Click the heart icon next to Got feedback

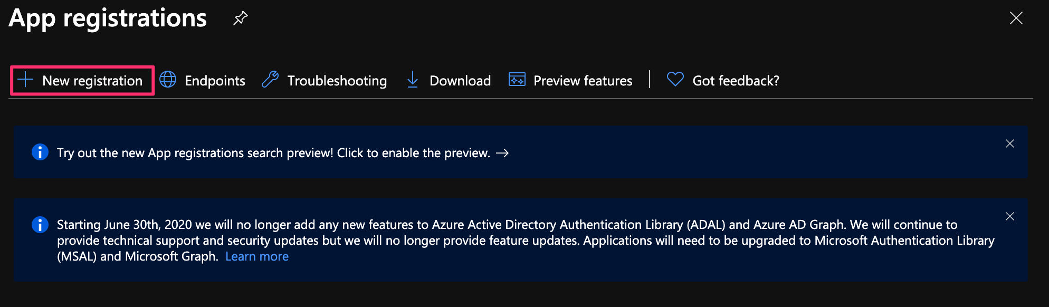pos(674,79)
